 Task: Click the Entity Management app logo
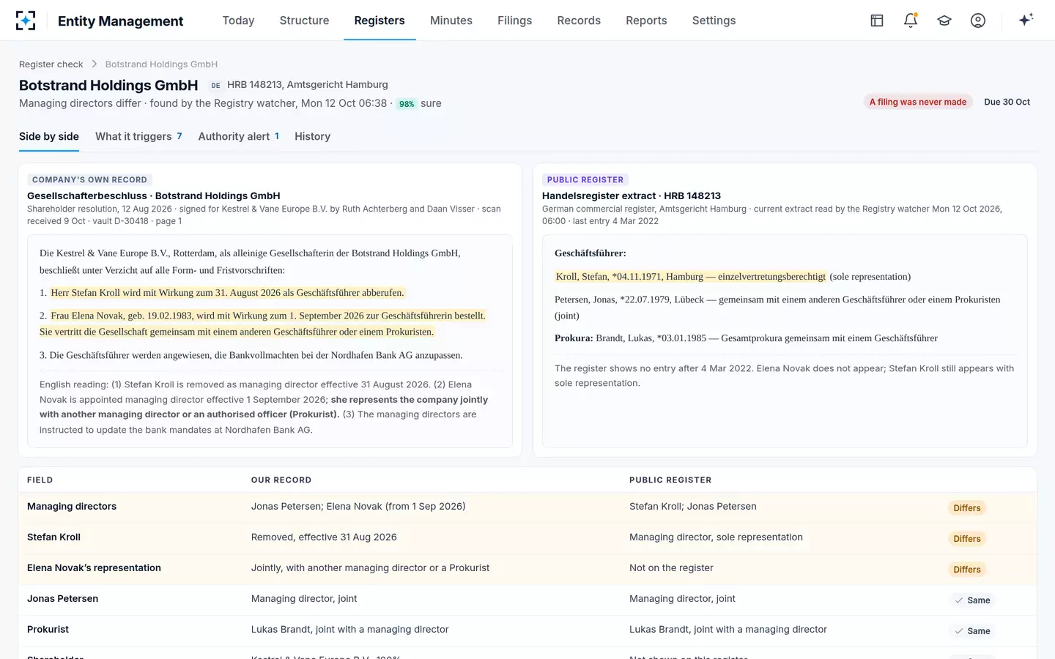pyautogui.click(x=26, y=21)
